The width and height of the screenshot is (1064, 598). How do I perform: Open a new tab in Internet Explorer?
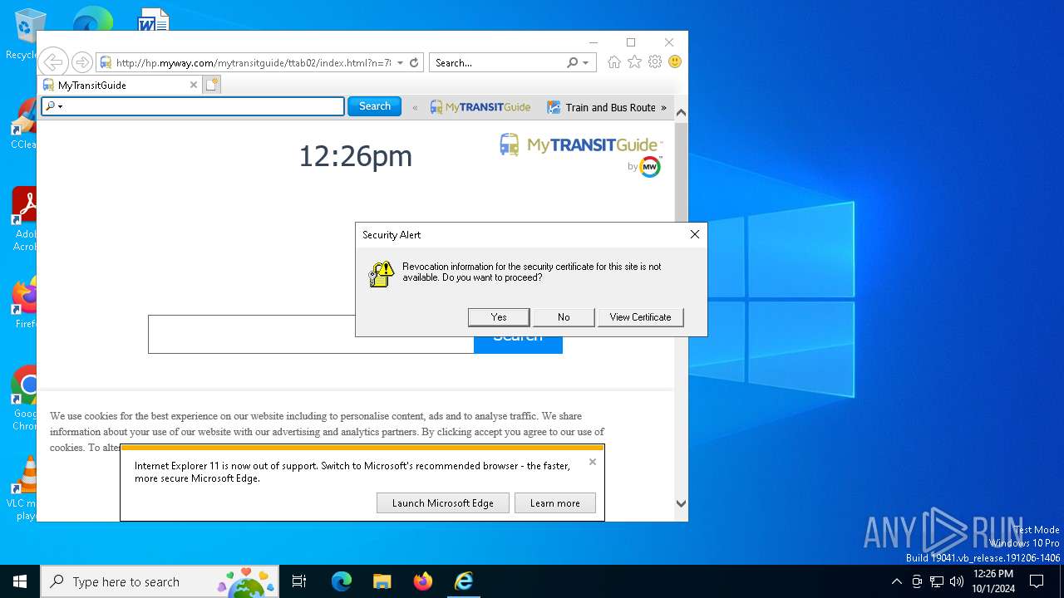click(212, 85)
